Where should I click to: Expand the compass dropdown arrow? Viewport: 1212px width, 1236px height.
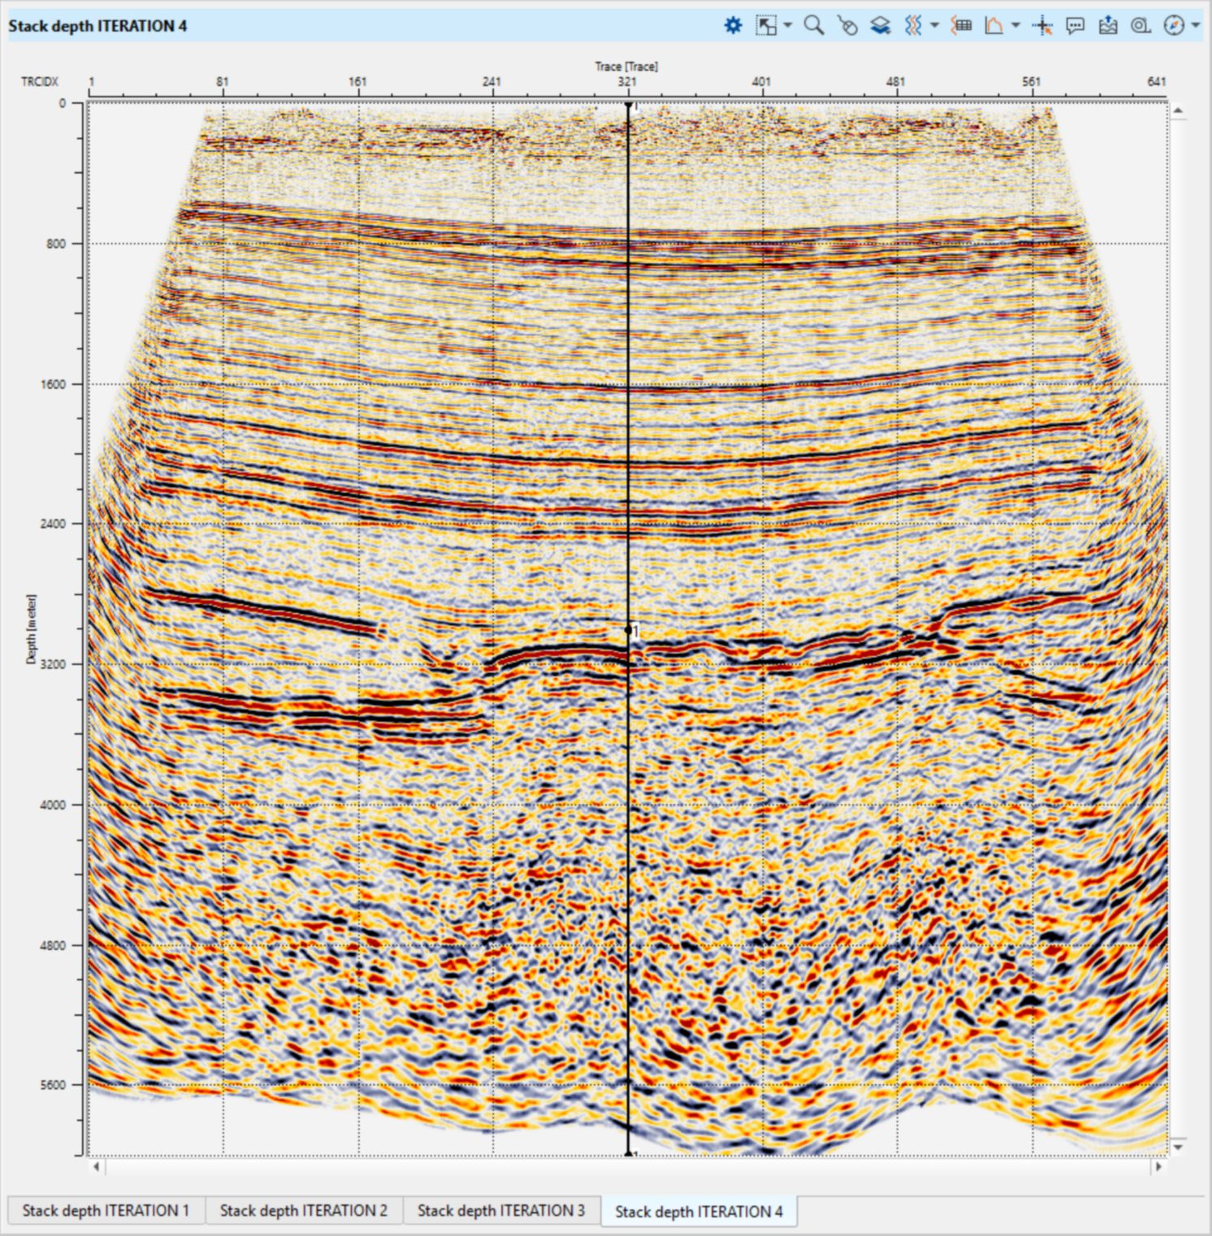(1196, 26)
